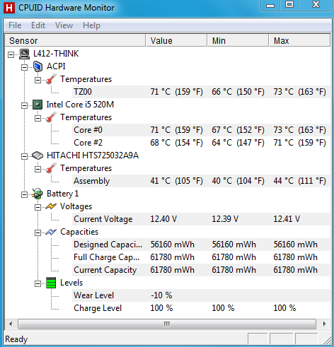Click the 12.40 V voltage value
334x347 pixels.
coord(163,219)
